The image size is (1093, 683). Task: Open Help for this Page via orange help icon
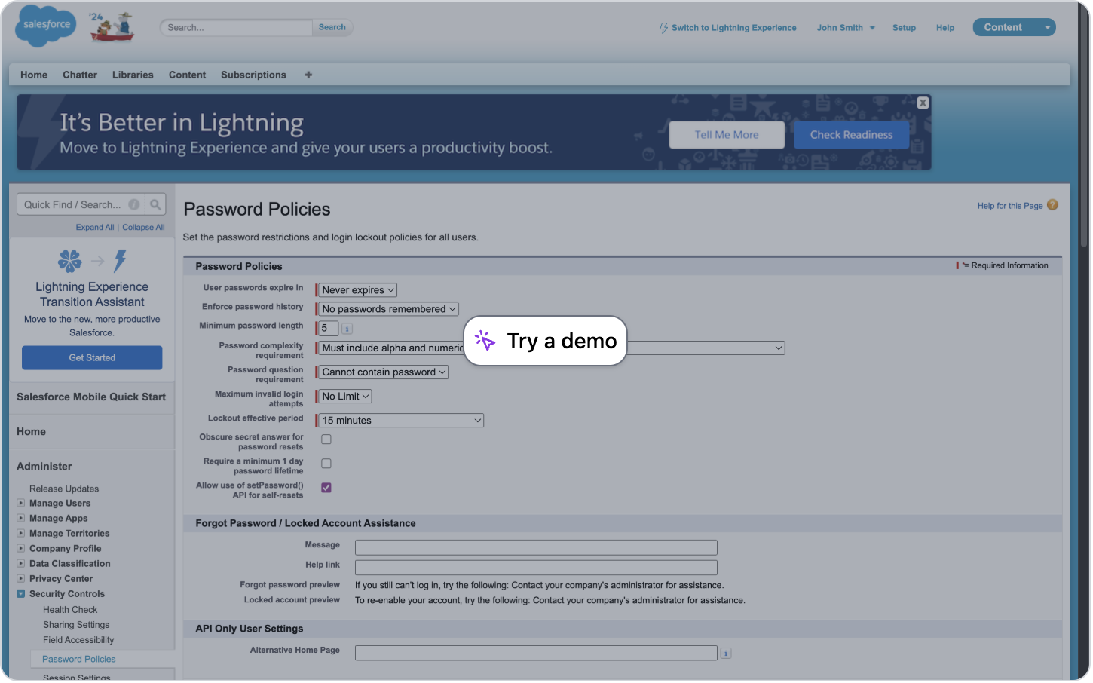[x=1052, y=204]
